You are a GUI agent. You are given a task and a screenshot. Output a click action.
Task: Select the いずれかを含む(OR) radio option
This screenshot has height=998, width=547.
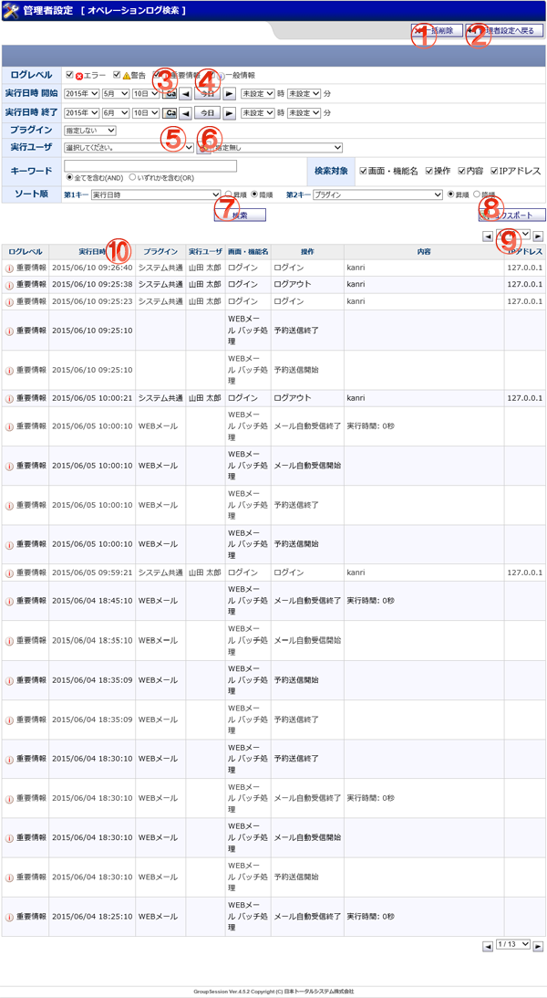coord(133,177)
